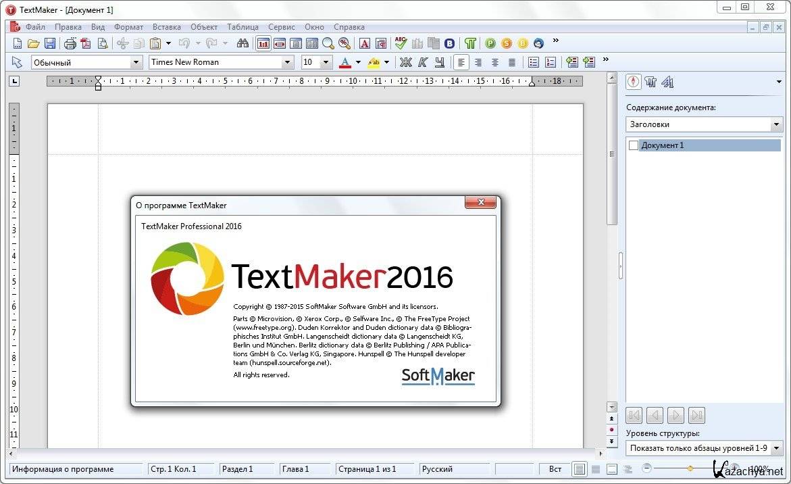The image size is (791, 484).
Task: Click the zoom magnifier icon in toolbar
Action: pos(328,43)
